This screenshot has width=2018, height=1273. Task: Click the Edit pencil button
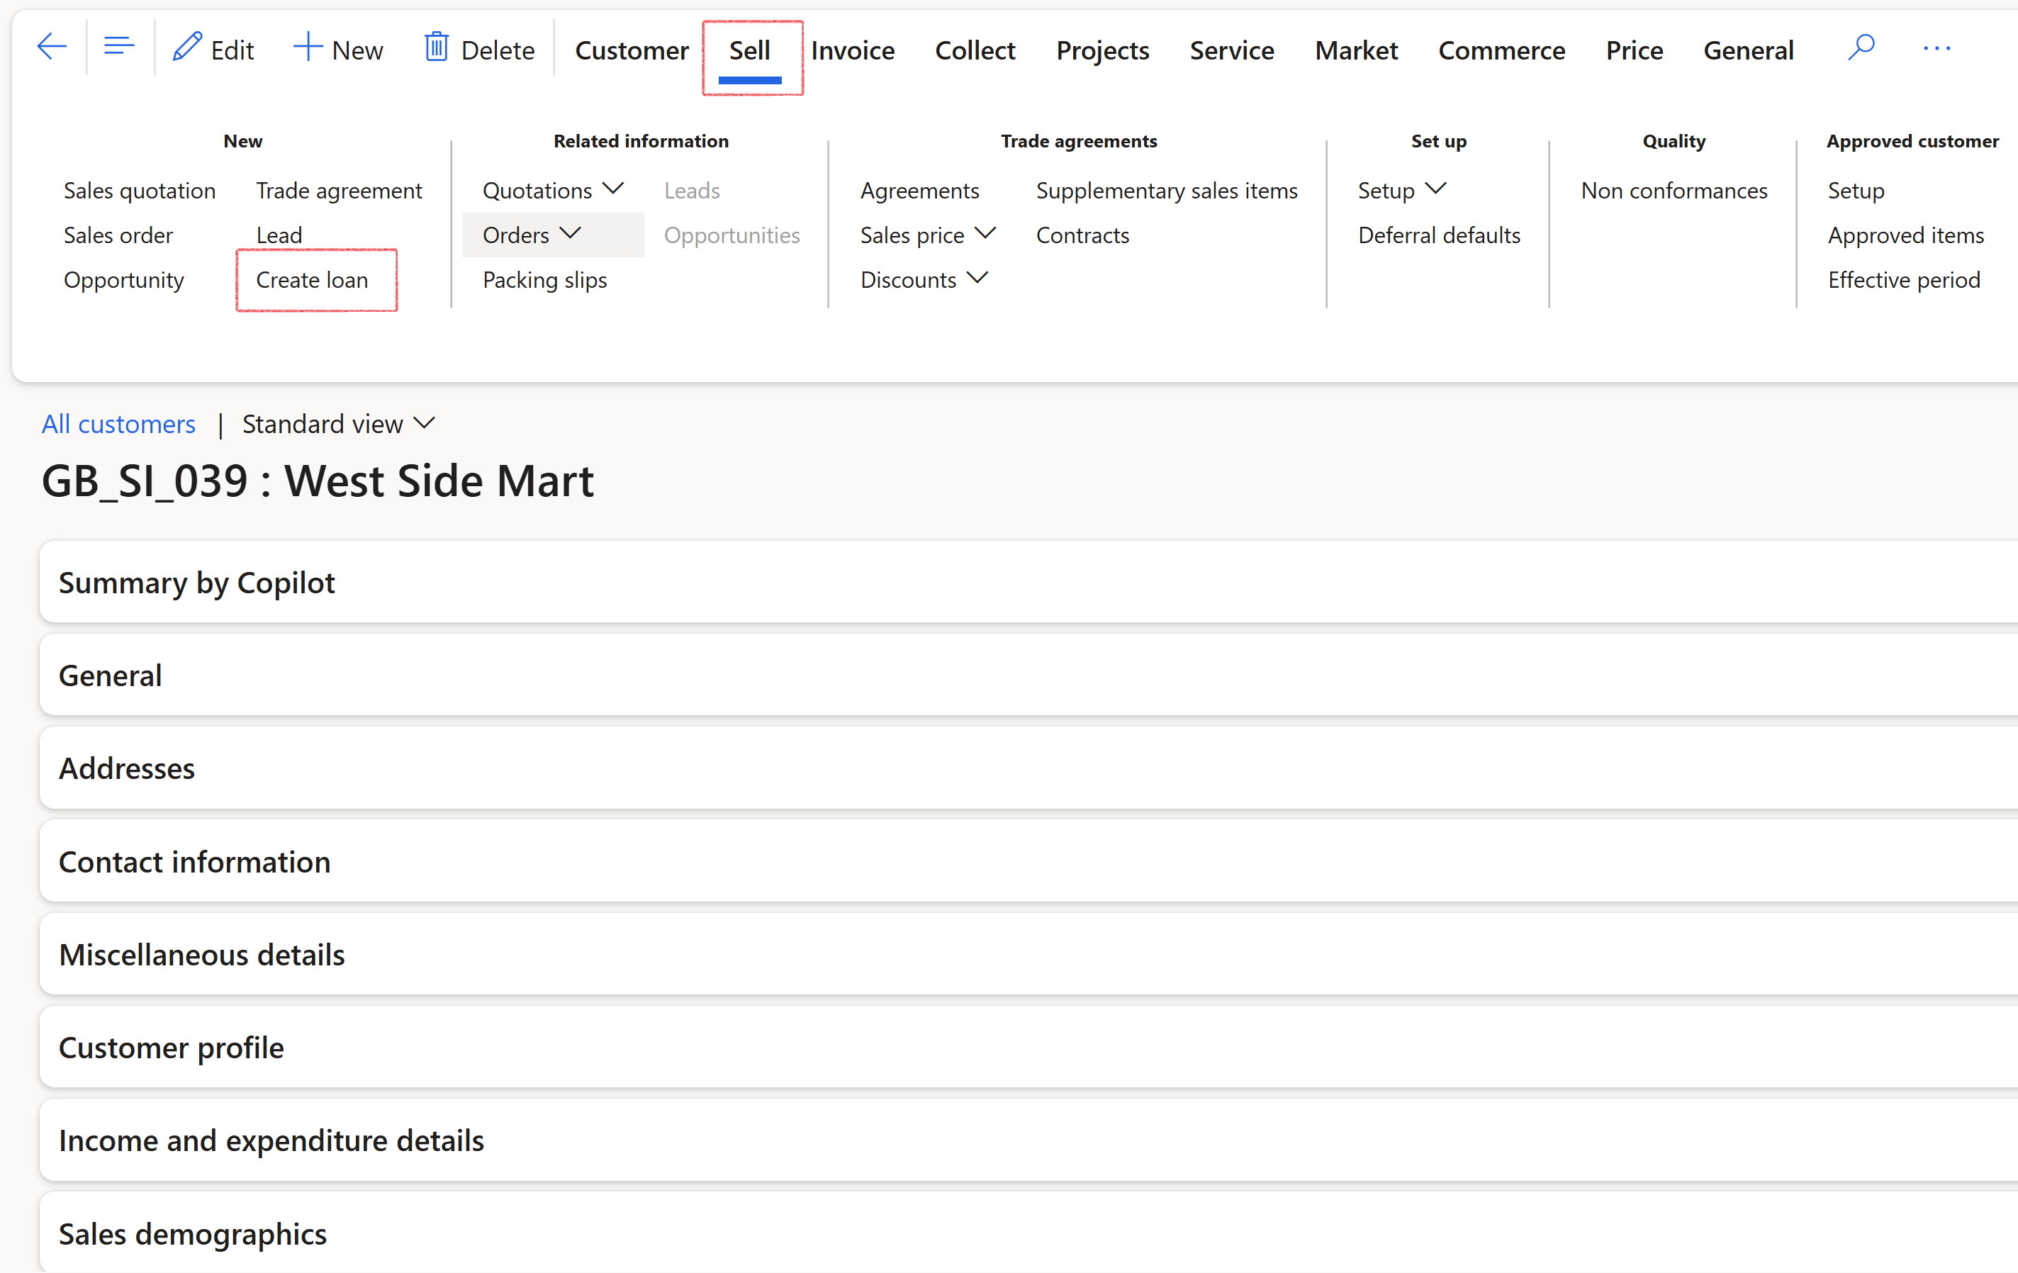tap(213, 50)
